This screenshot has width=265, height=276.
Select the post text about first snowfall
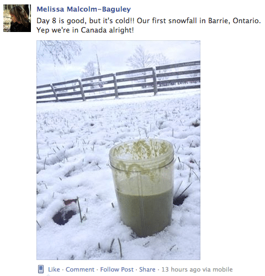pyautogui.click(x=149, y=25)
